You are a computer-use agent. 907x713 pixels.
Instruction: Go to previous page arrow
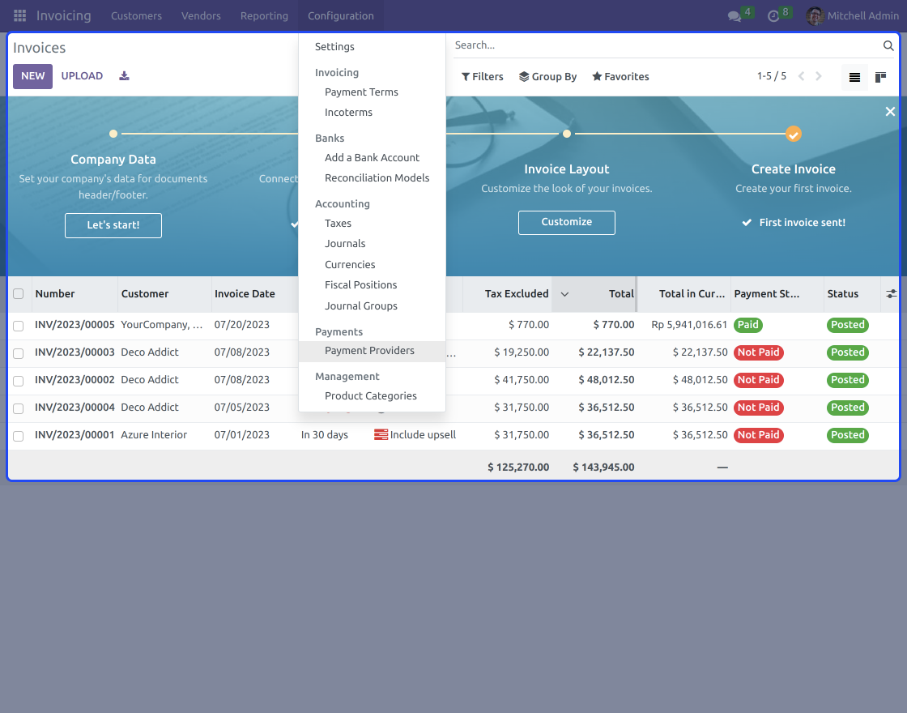[801, 76]
